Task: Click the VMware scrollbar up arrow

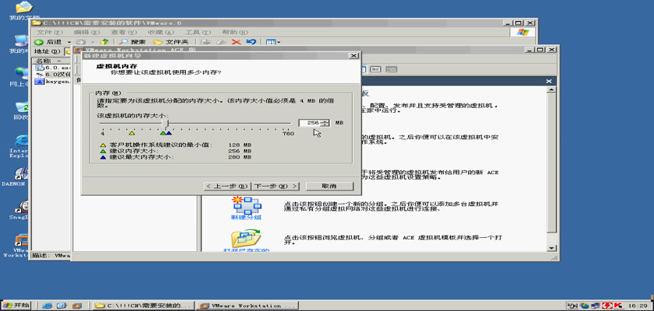Action: click(551, 89)
